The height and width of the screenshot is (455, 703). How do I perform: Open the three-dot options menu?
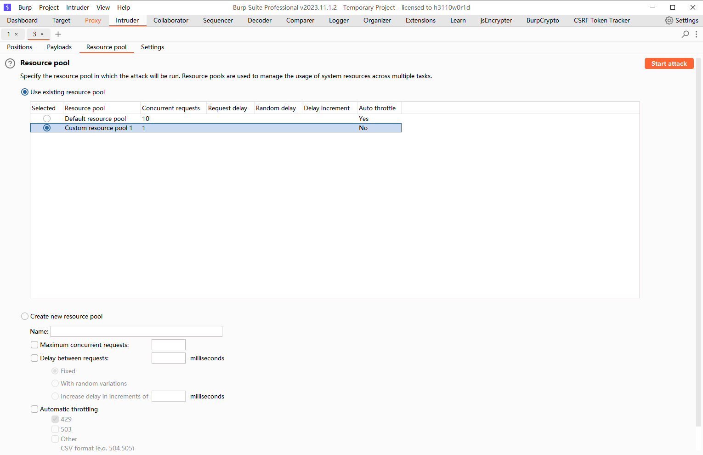click(x=697, y=34)
